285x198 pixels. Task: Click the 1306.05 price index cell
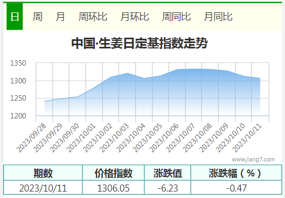click(114, 188)
